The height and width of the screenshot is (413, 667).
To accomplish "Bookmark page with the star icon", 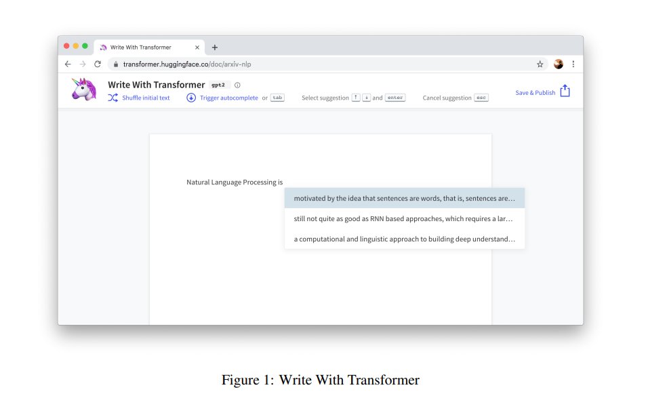I will 540,64.
